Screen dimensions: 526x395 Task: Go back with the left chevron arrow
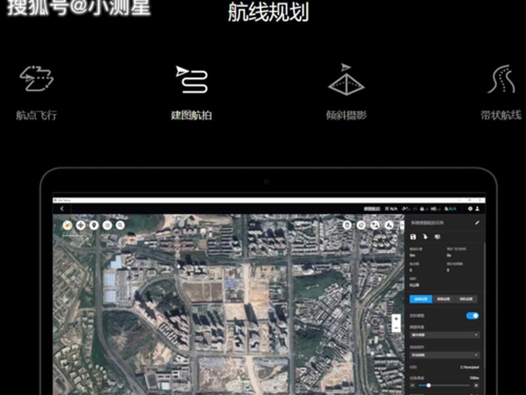click(62, 209)
